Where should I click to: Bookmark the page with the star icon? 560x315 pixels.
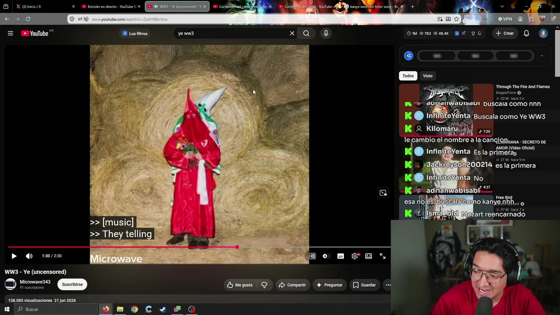click(x=456, y=19)
